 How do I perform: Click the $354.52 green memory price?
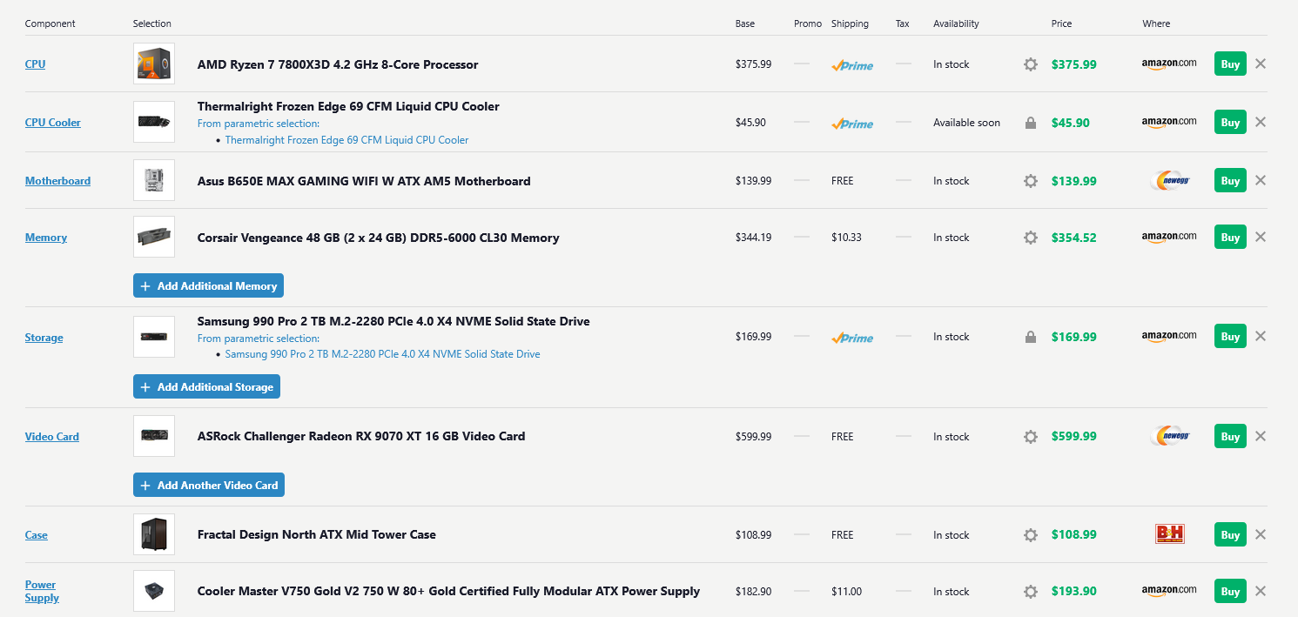[x=1073, y=238]
